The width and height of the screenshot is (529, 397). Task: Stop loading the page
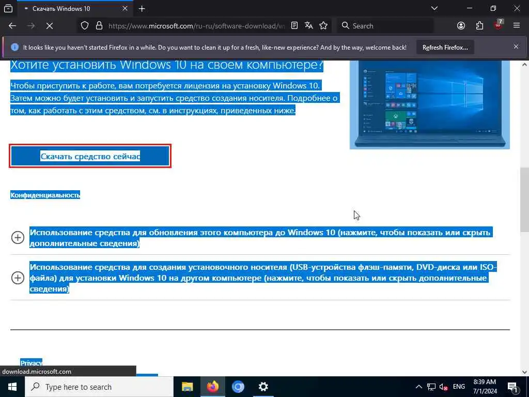tap(50, 26)
